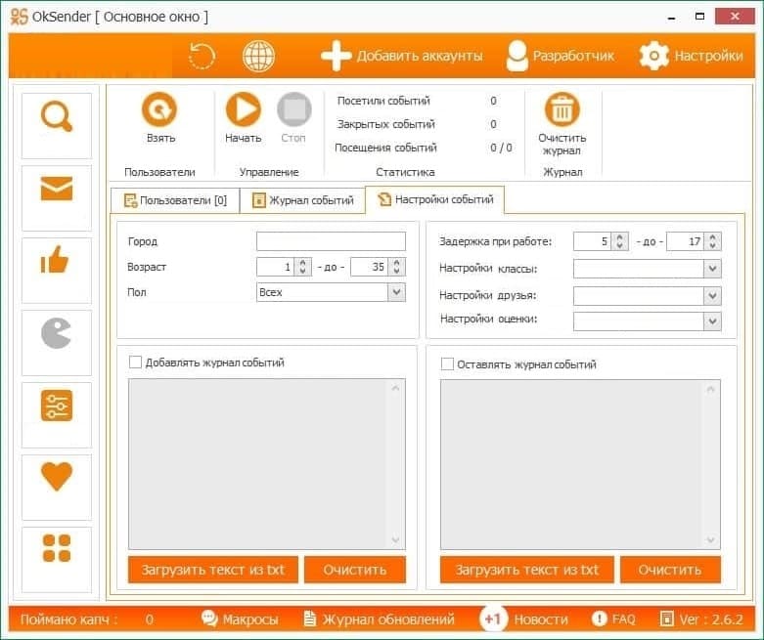Open the four-squares grid sidebar section
This screenshot has height=640, width=764.
click(x=57, y=559)
